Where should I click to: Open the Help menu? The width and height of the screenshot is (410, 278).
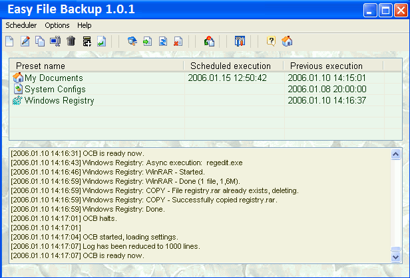84,25
